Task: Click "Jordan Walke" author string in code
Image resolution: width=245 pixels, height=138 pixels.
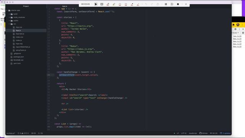Action: (79, 29)
